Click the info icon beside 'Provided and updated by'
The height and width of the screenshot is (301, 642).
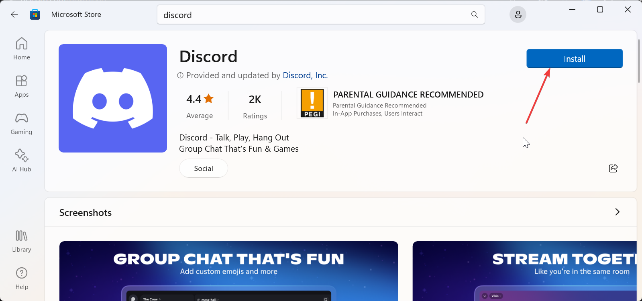click(180, 75)
